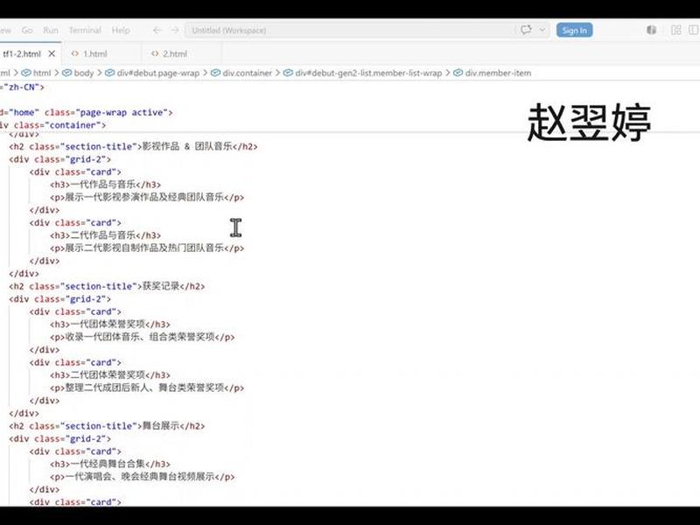The image size is (700, 525).
Task: Switch to the 1.html tab
Action: [94, 54]
